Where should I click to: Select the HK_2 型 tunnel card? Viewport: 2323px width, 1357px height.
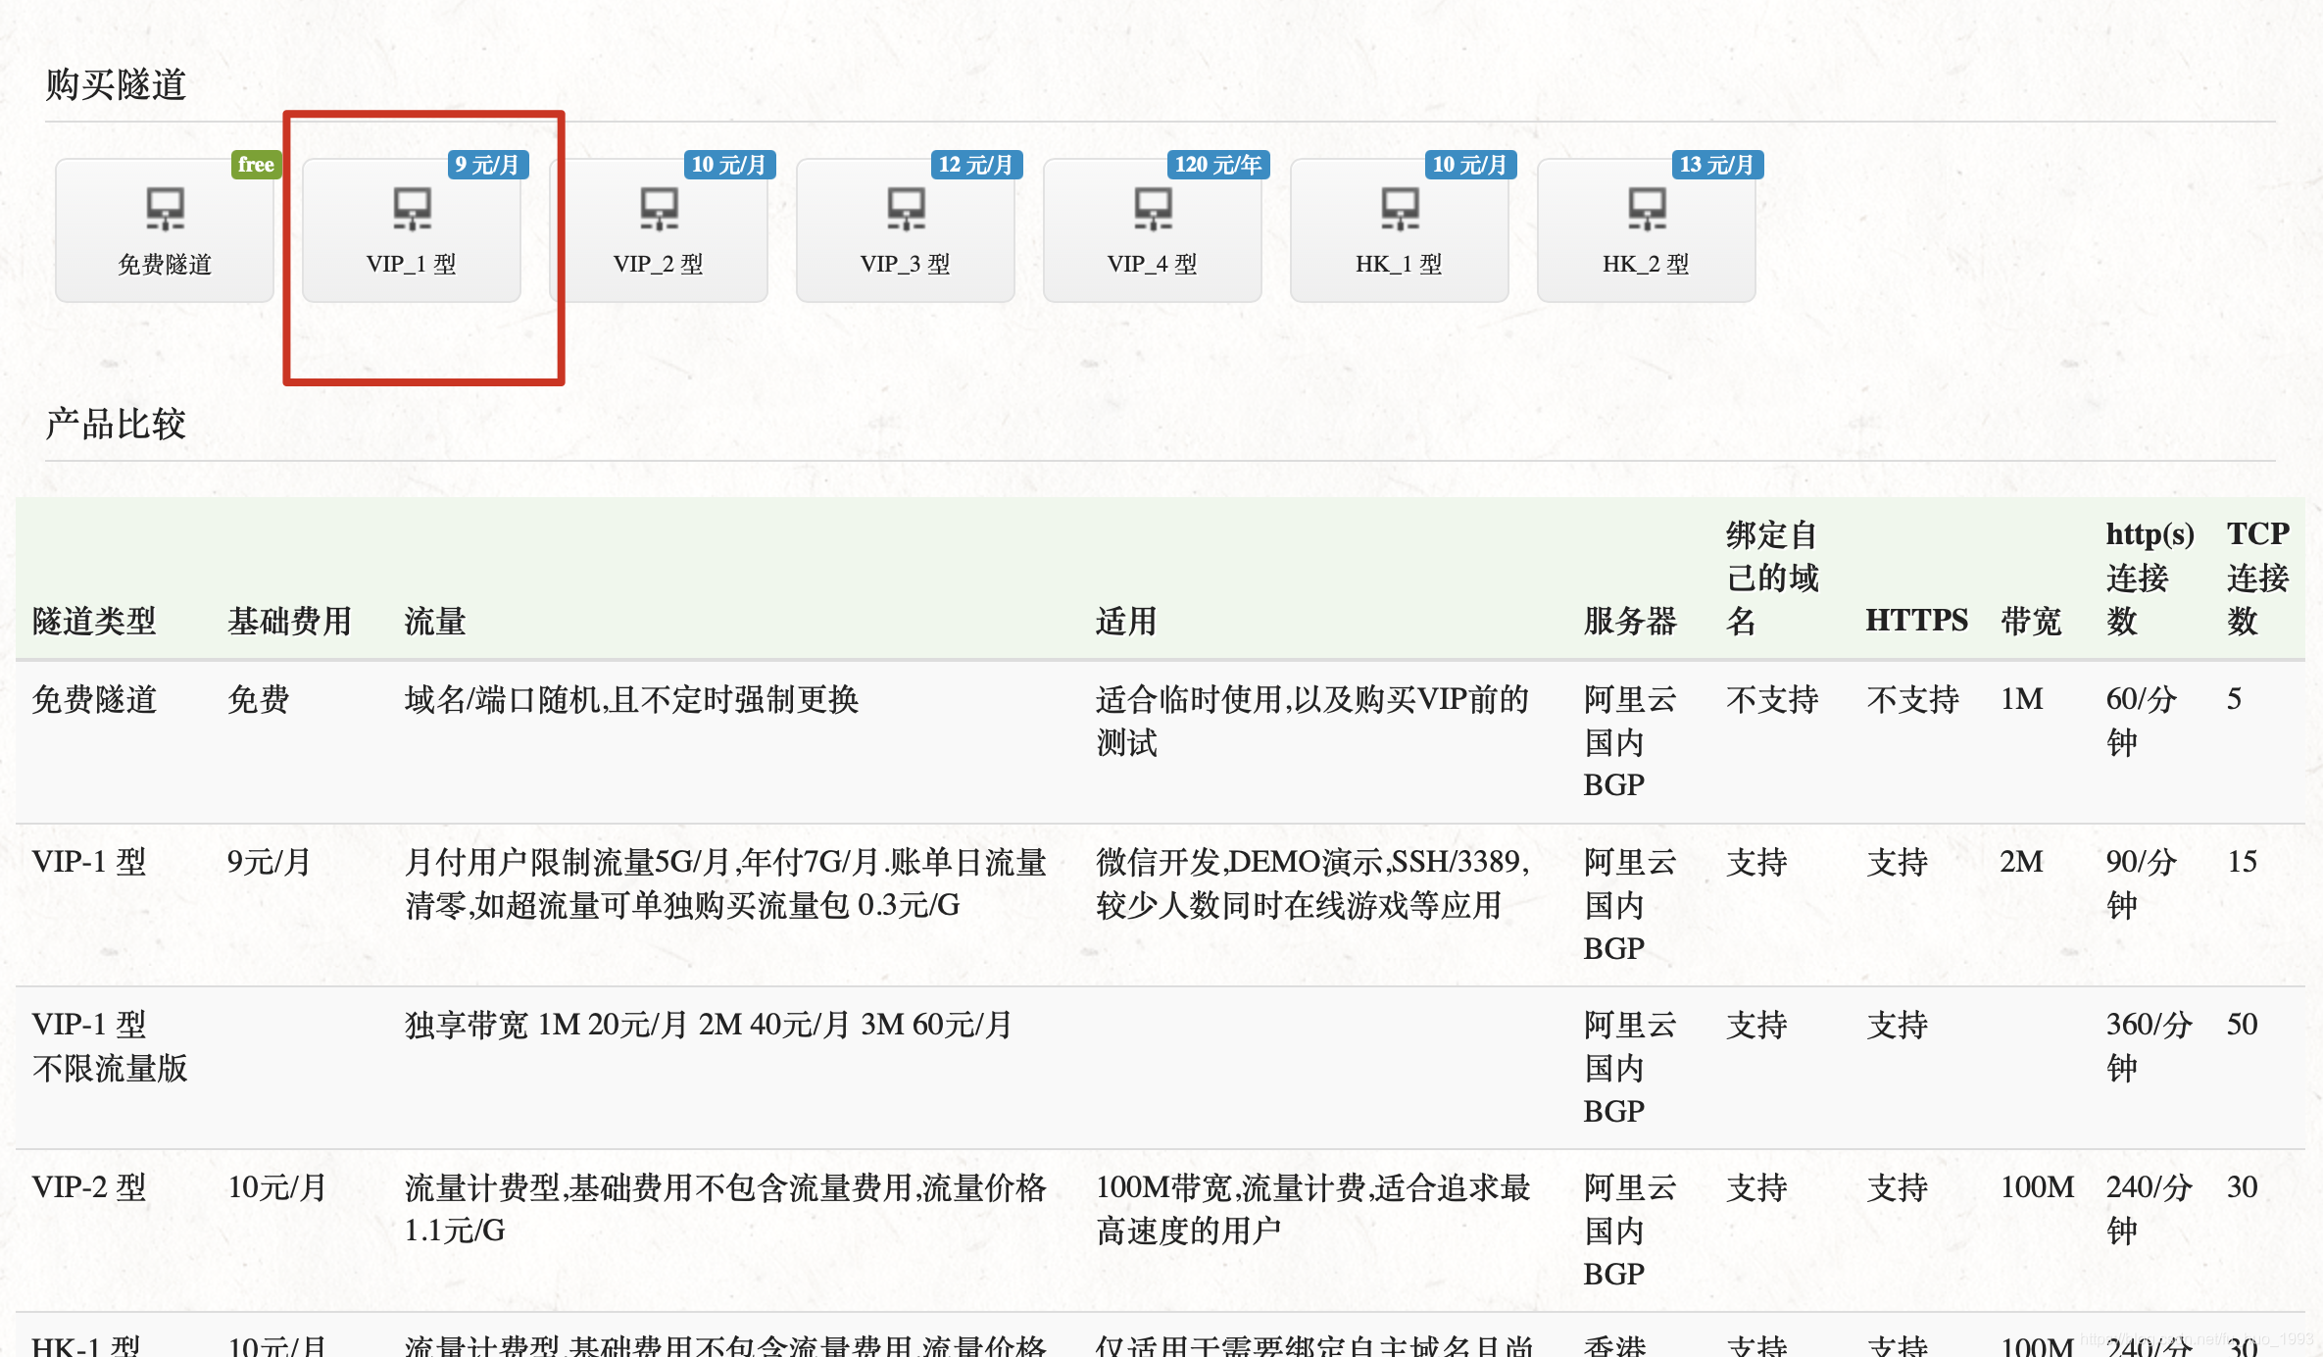coord(1647,230)
